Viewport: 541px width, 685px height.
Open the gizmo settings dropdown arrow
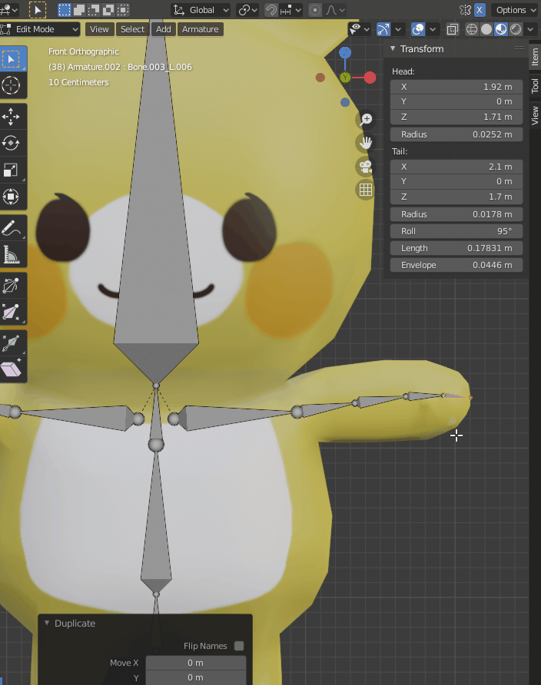click(397, 29)
